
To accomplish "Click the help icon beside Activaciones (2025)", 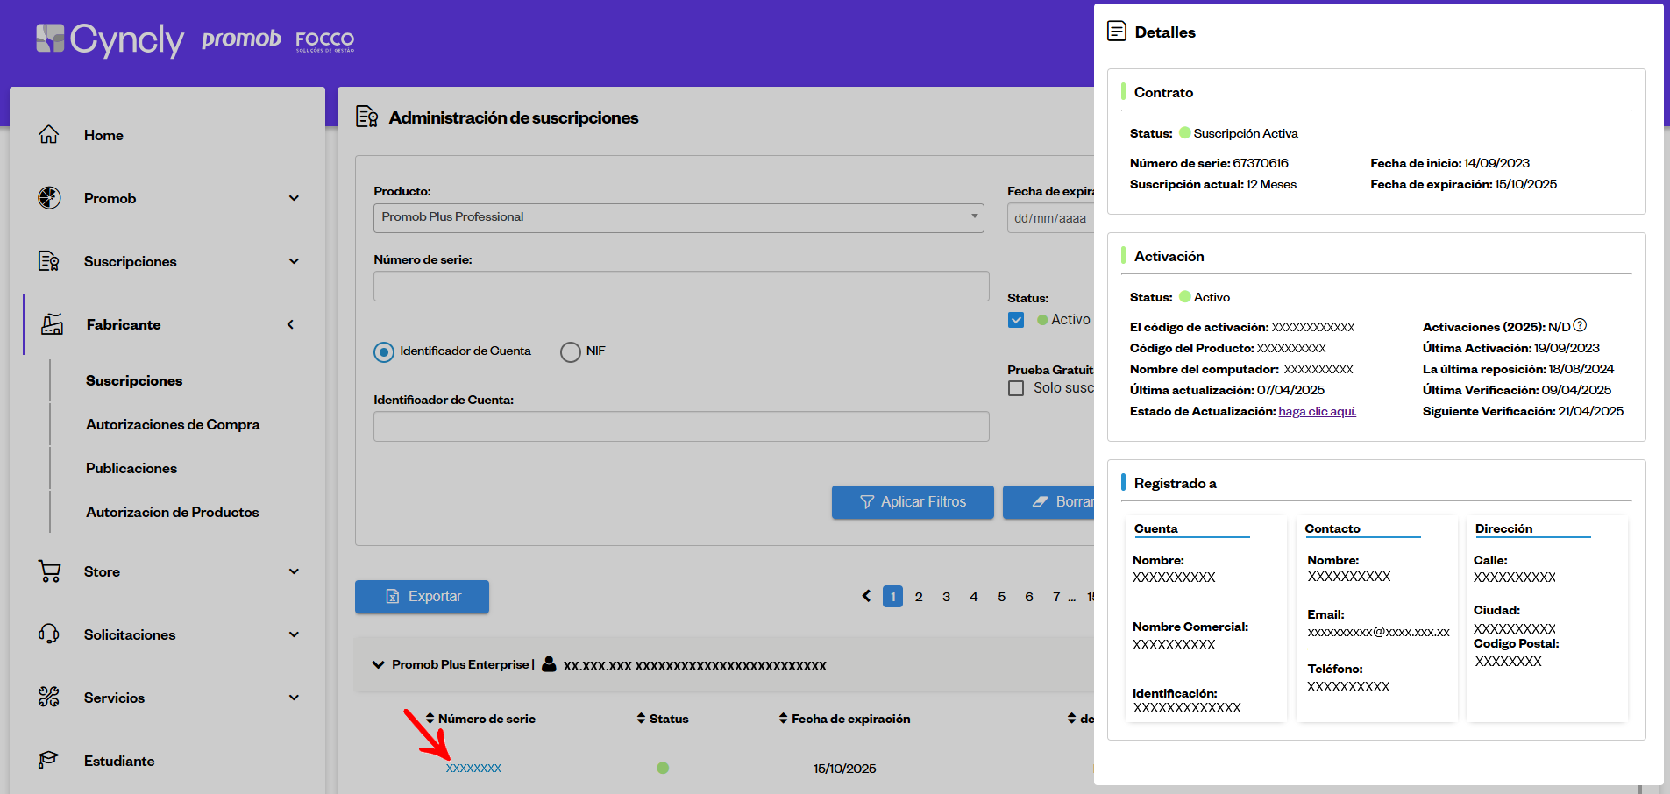I will pos(1580,326).
